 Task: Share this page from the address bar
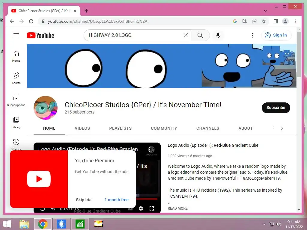(254, 21)
